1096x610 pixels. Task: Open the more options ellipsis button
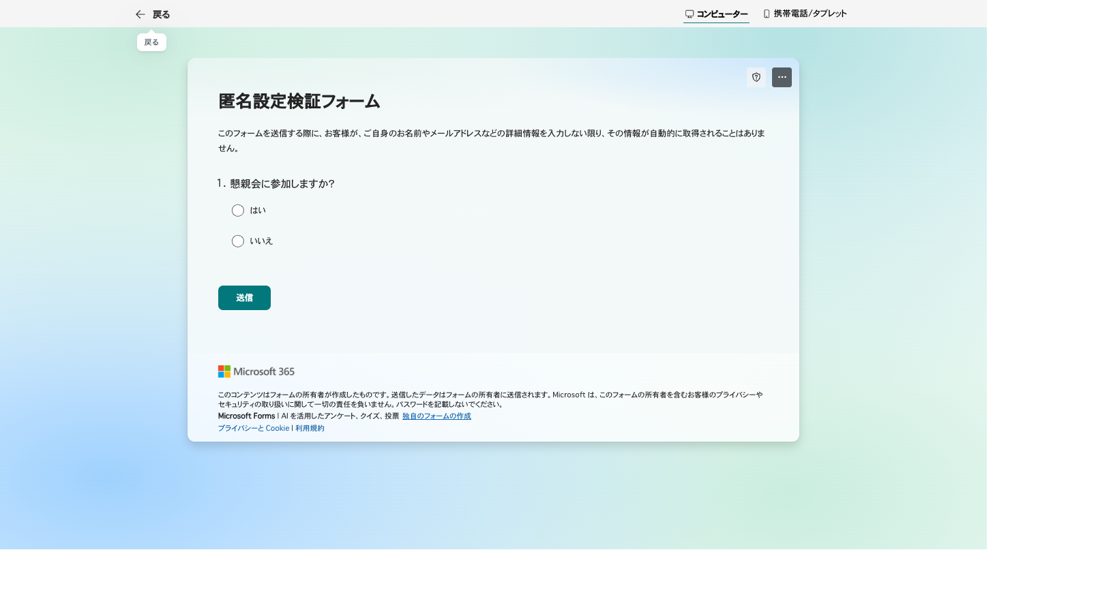point(782,77)
